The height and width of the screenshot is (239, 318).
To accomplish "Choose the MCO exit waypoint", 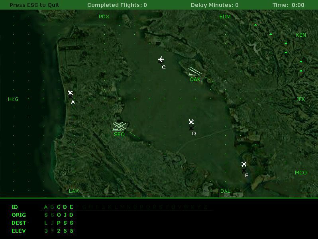I will (x=301, y=173).
